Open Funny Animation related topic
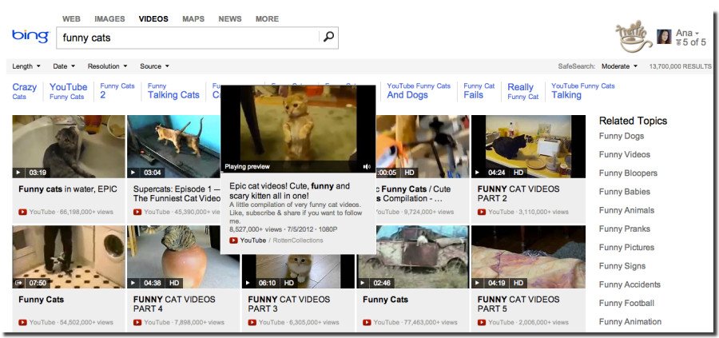Viewport: 719px width, 338px height. pos(630,322)
